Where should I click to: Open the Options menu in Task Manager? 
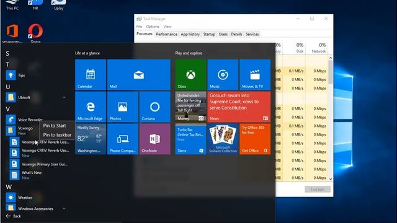point(153,26)
